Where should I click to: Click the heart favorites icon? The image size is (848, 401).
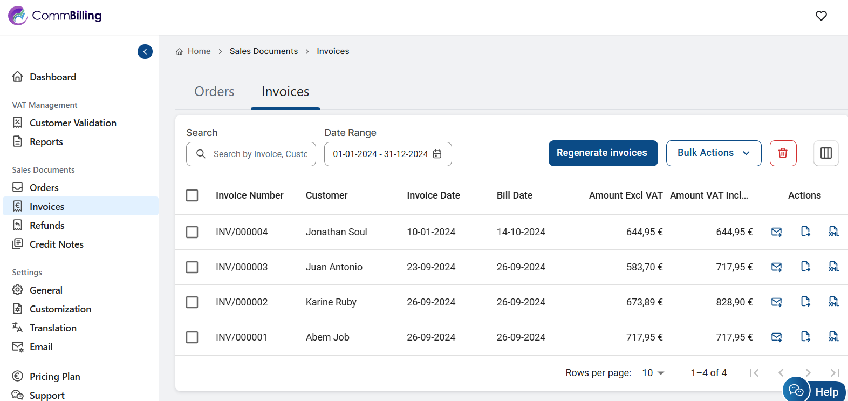[820, 16]
